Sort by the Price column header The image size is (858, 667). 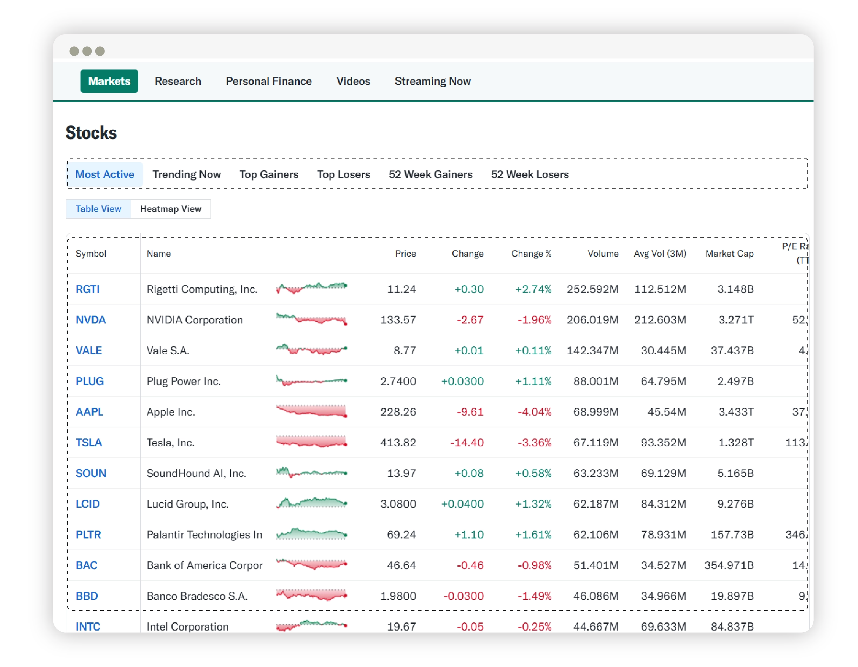pyautogui.click(x=405, y=253)
